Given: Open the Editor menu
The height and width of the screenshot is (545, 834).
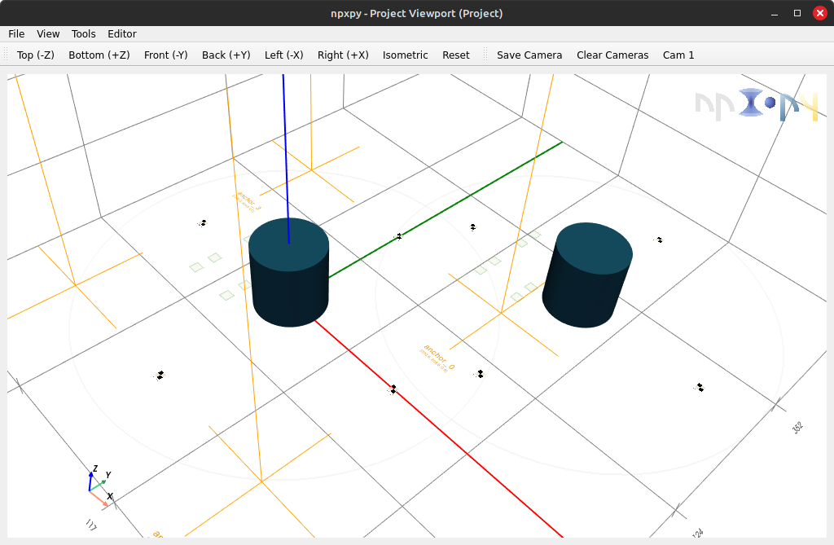Looking at the screenshot, I should pos(122,34).
